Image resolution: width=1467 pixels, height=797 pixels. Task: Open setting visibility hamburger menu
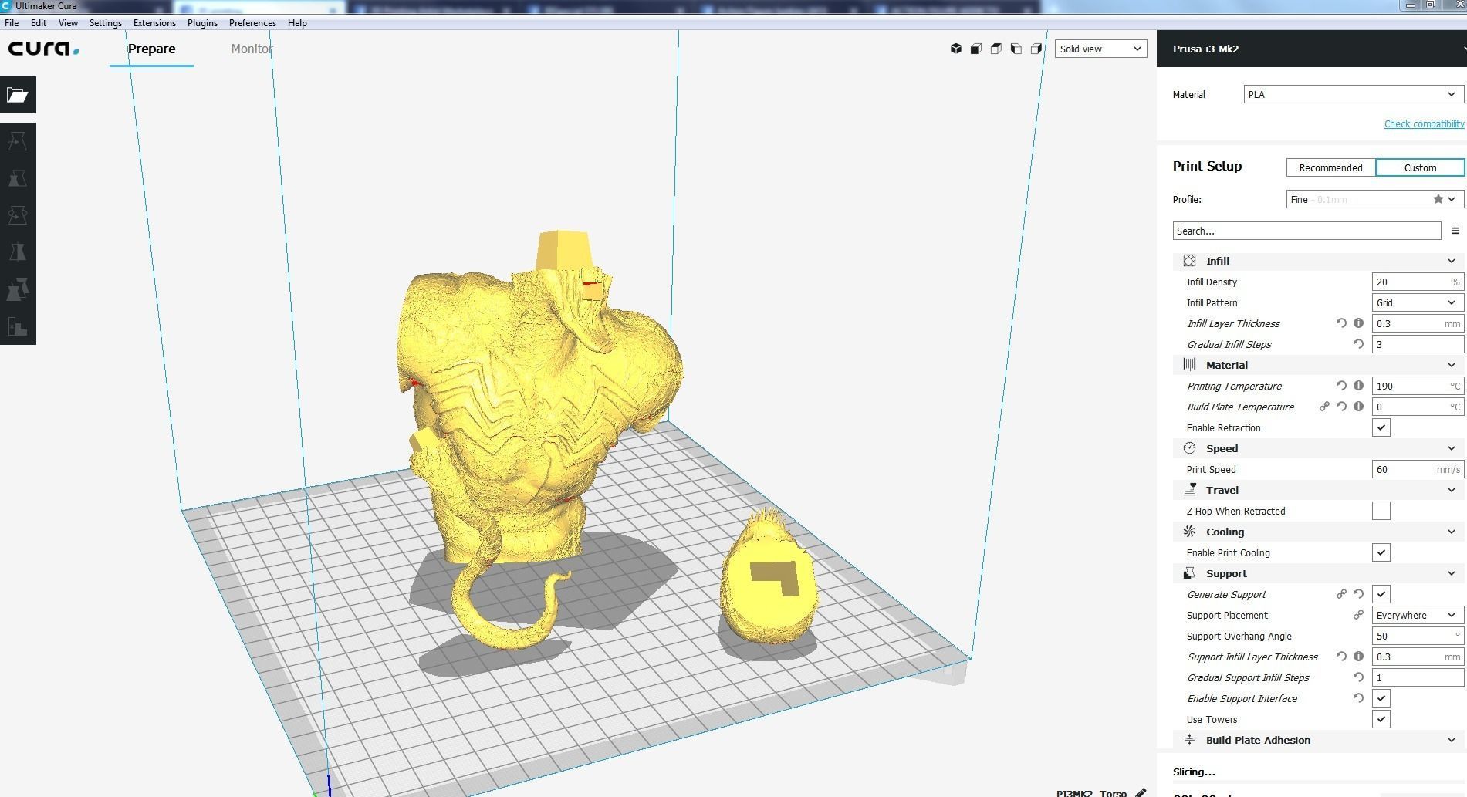tap(1455, 231)
